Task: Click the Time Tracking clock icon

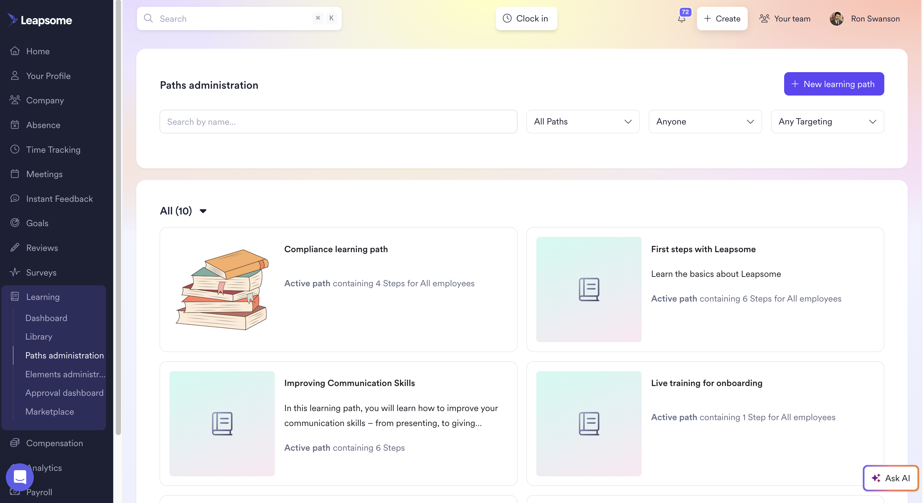Action: [15, 149]
